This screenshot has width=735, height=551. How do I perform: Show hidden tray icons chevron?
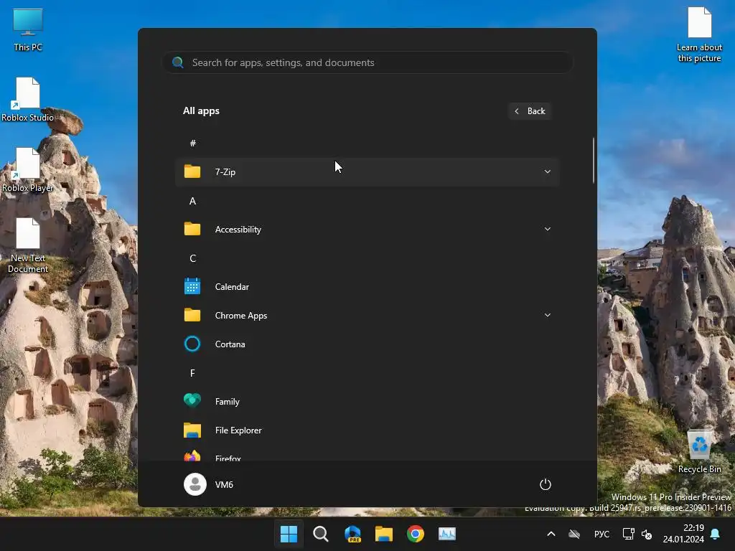coord(551,534)
